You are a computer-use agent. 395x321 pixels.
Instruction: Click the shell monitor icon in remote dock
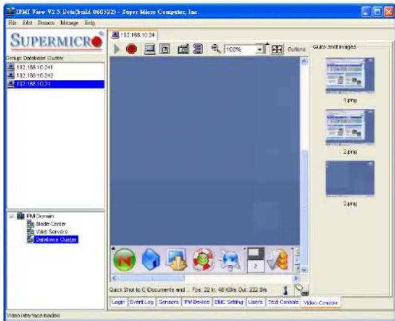(177, 260)
